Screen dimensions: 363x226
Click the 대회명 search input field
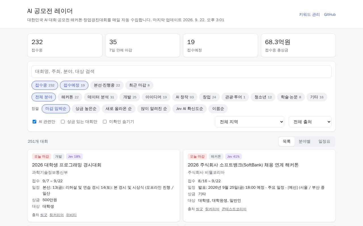click(x=181, y=71)
